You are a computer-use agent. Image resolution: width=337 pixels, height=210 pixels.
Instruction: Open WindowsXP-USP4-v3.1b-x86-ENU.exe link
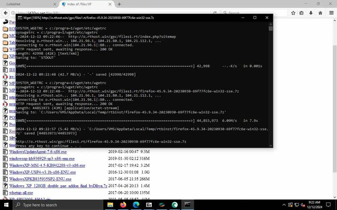point(42,172)
